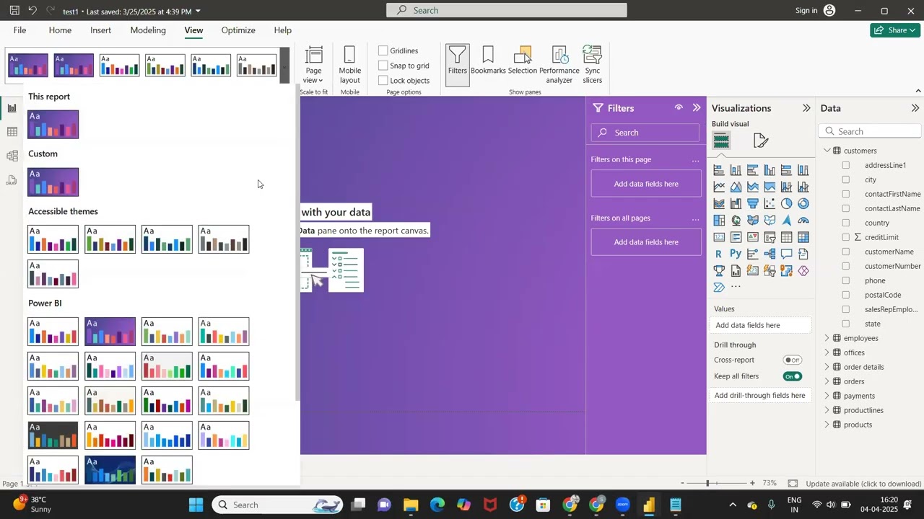924x519 pixels.
Task: Toggle Cross-report drill through switch
Action: (x=793, y=360)
